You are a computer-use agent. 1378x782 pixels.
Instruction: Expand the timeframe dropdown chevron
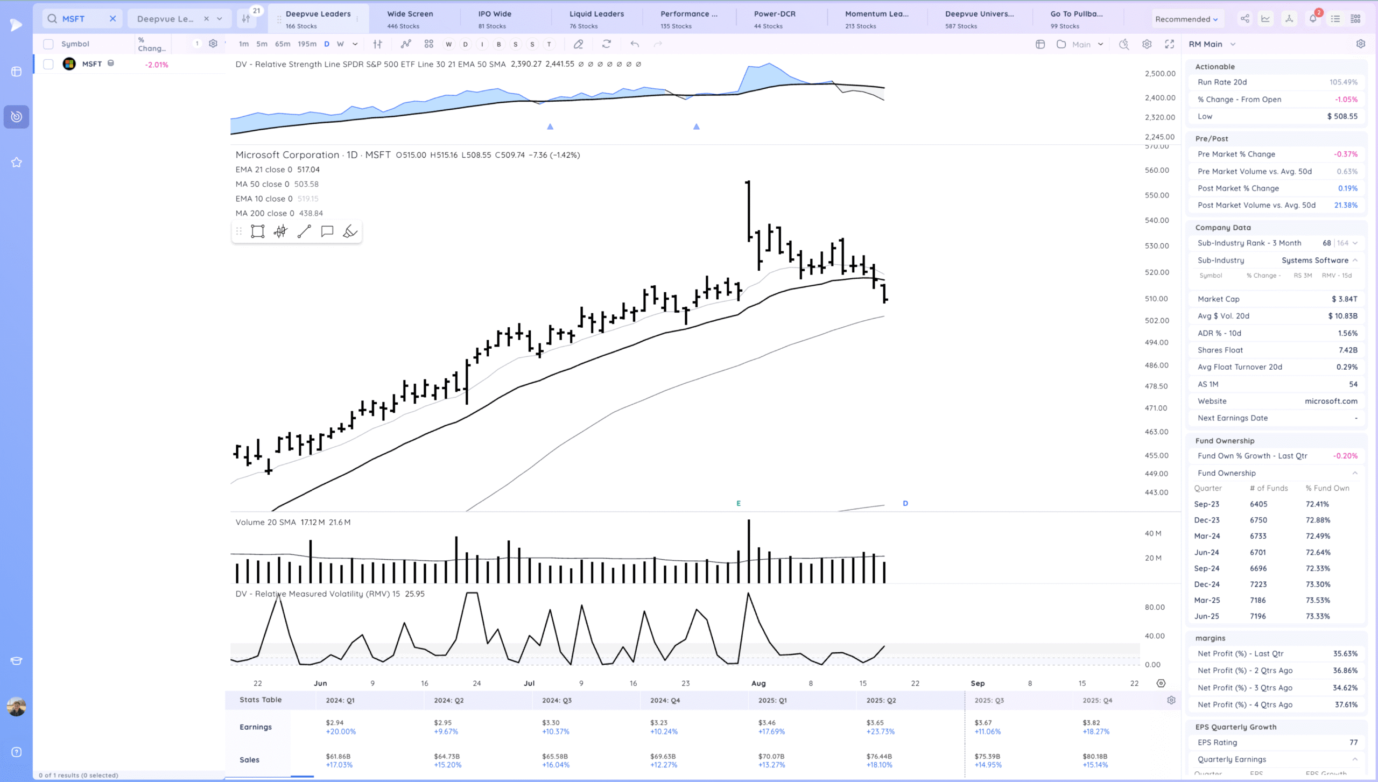[x=355, y=44]
